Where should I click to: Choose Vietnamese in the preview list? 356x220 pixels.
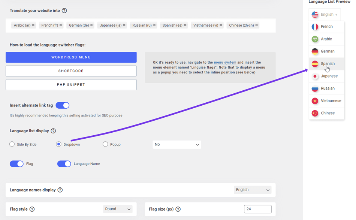326,101
